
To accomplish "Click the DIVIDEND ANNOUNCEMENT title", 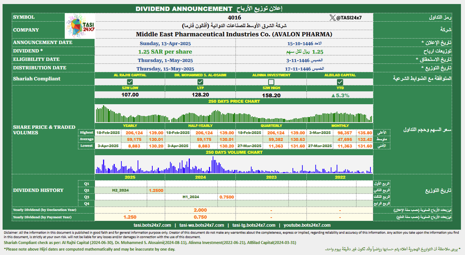I will point(184,8).
